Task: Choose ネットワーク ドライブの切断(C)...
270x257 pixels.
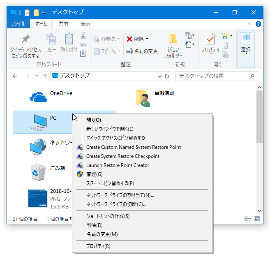Action: coord(142,204)
